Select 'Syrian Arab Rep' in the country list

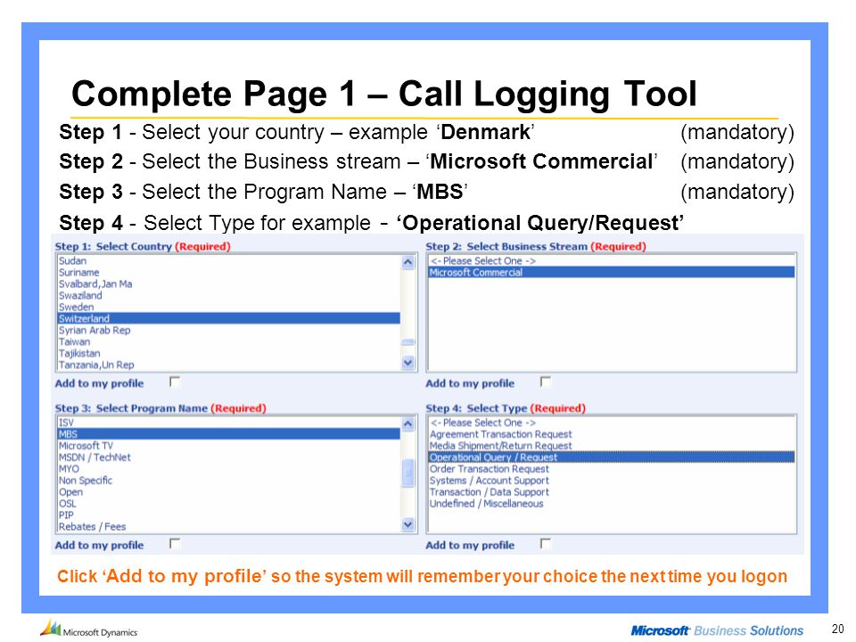229,330
